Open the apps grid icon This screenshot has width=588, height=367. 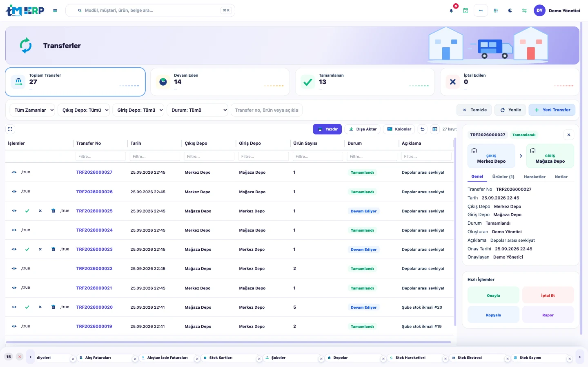496,11
